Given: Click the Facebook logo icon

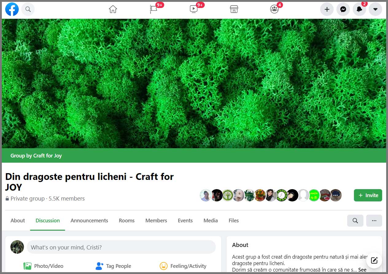Looking at the screenshot, I should point(12,9).
